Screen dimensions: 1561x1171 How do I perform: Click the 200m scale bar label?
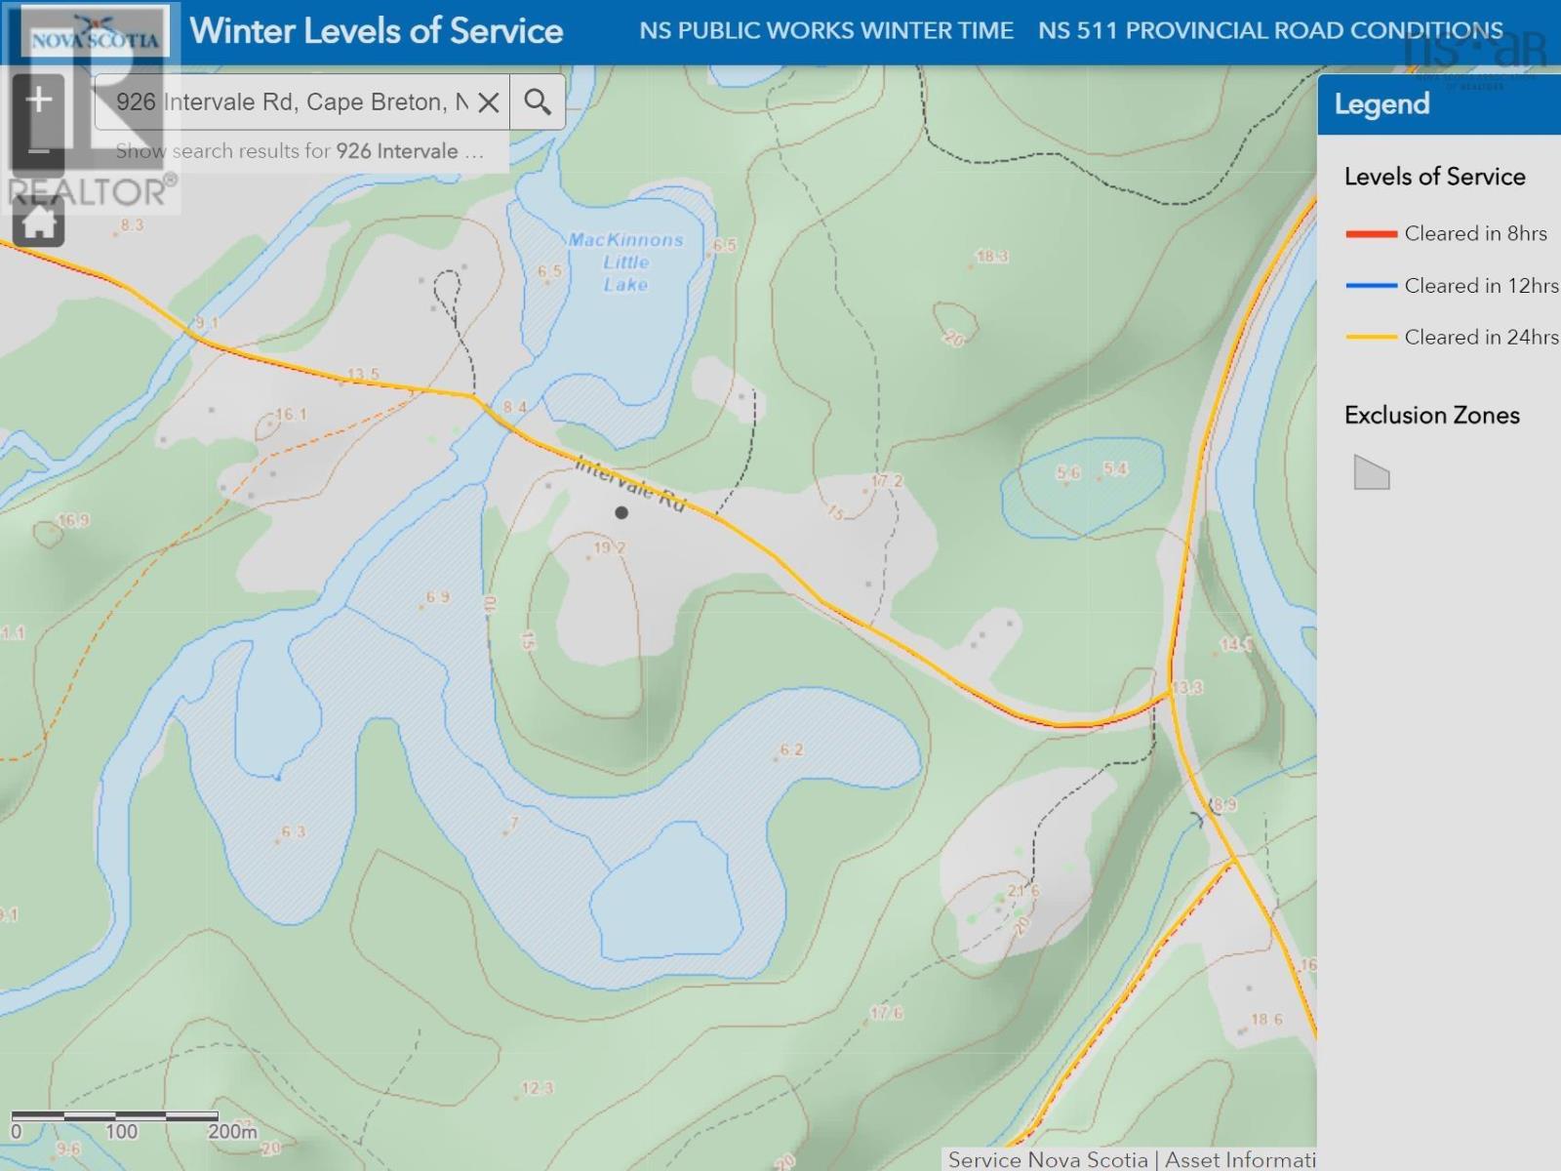(x=232, y=1132)
